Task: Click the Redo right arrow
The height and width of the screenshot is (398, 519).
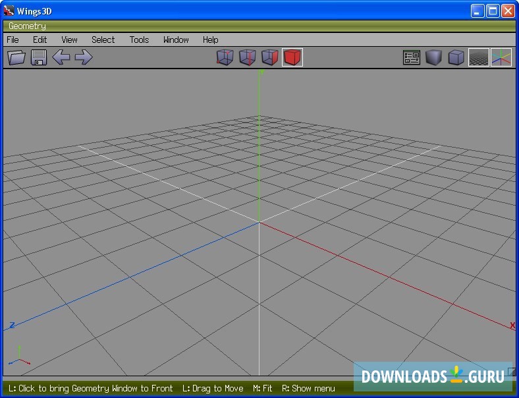Action: [84, 57]
